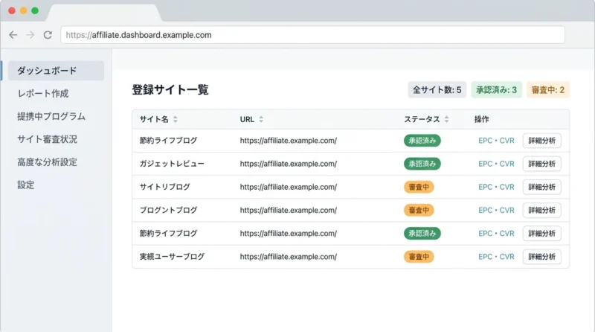Click the URL in the 実績ユーザーブログ row
This screenshot has height=332, width=595.
click(x=289, y=257)
